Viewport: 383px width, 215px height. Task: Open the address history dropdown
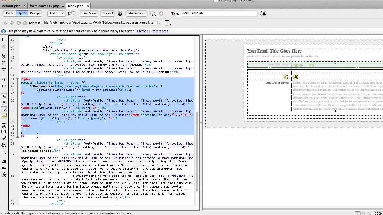click(160, 23)
